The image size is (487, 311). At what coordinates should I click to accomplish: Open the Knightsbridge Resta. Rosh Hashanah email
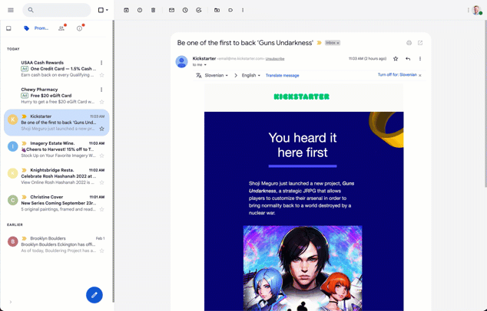[57, 176]
